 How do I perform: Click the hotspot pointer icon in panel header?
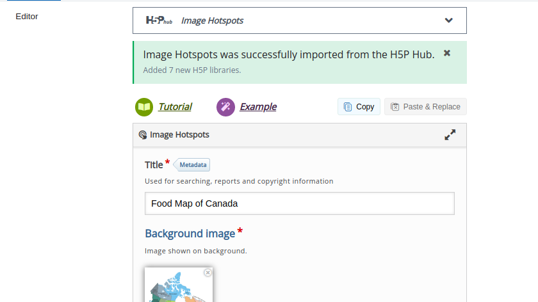coord(142,135)
